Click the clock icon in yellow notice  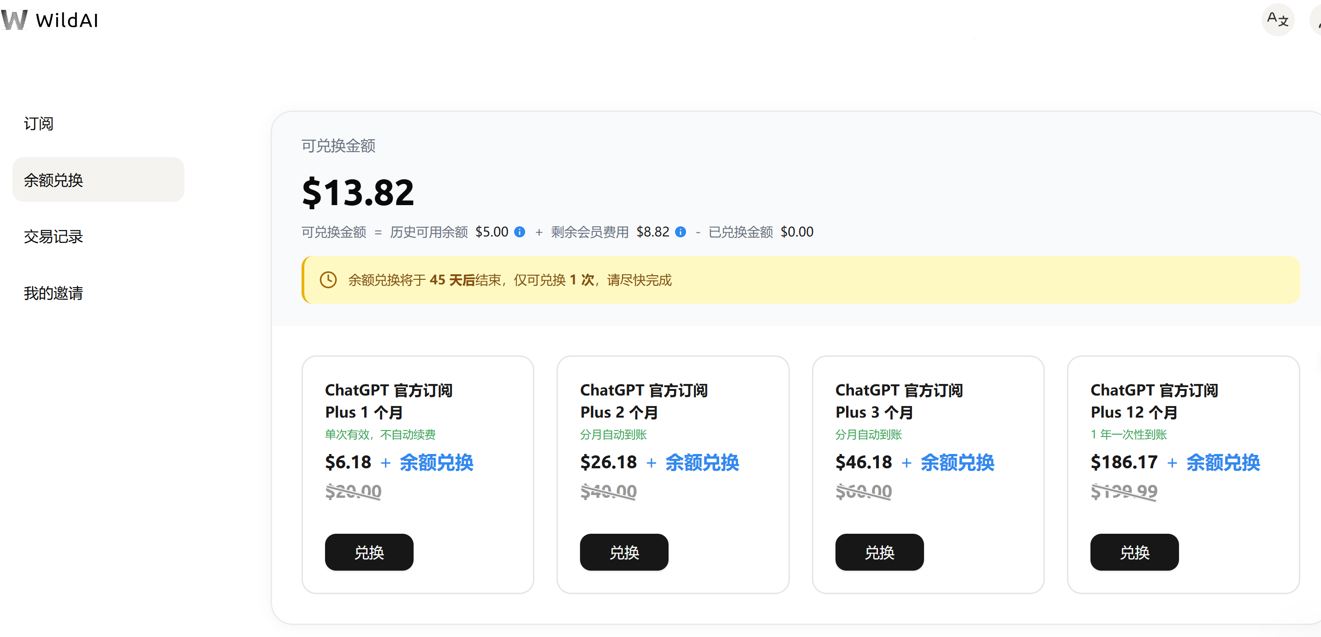click(328, 280)
